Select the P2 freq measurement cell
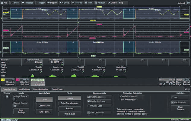This screenshot has height=121, width=191. (53, 62)
